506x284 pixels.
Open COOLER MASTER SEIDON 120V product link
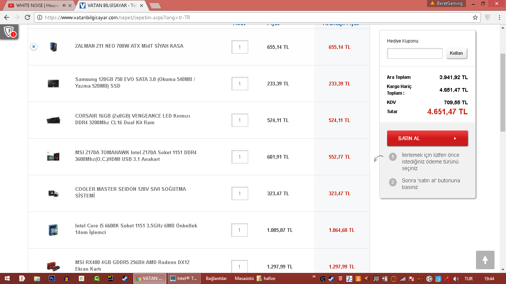tap(131, 192)
